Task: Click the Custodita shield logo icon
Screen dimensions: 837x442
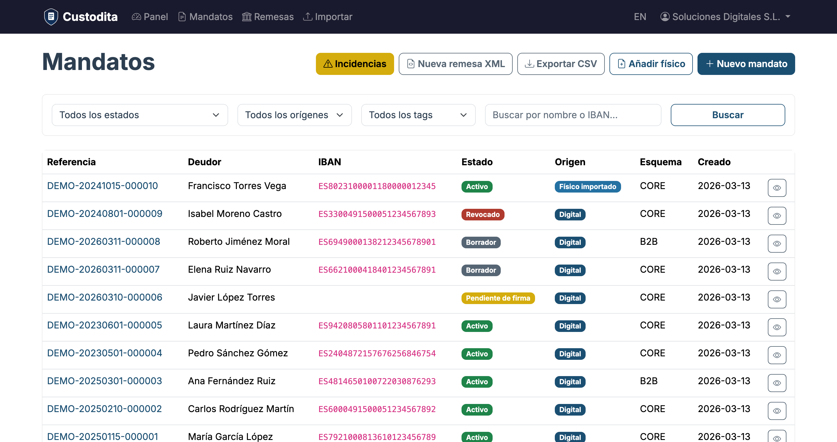Action: pos(51,17)
